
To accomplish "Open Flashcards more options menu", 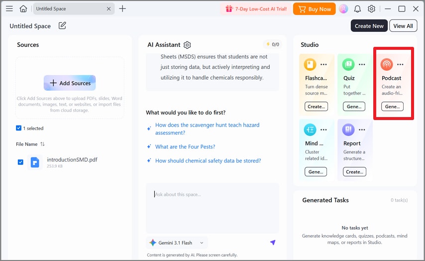I will coord(323,64).
